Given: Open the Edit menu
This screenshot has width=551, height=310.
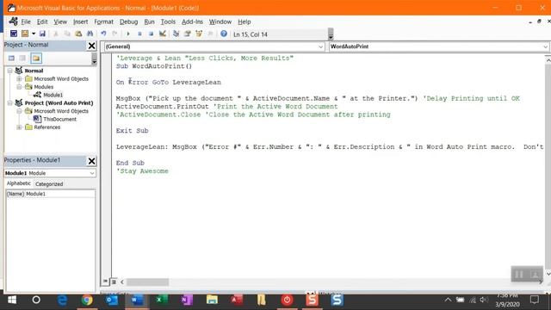Looking at the screenshot, I should pyautogui.click(x=42, y=22).
